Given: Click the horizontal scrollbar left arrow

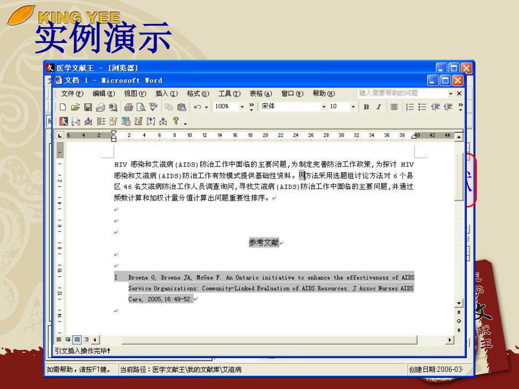Looking at the screenshot, I should 95,339.
